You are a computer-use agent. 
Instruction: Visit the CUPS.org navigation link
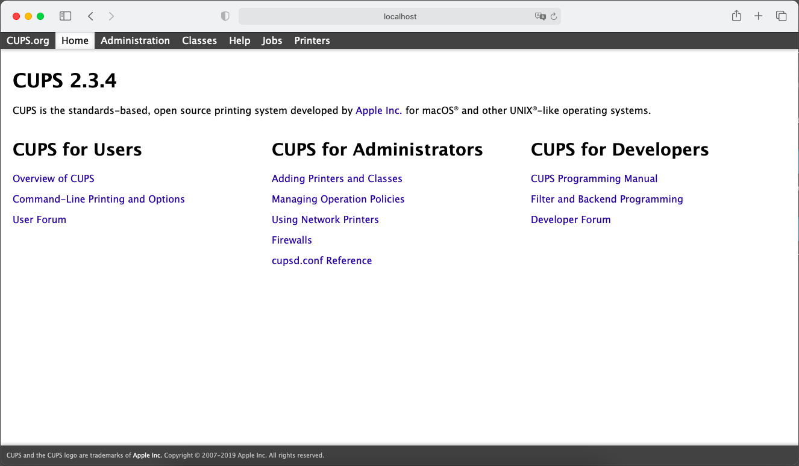(x=28, y=40)
